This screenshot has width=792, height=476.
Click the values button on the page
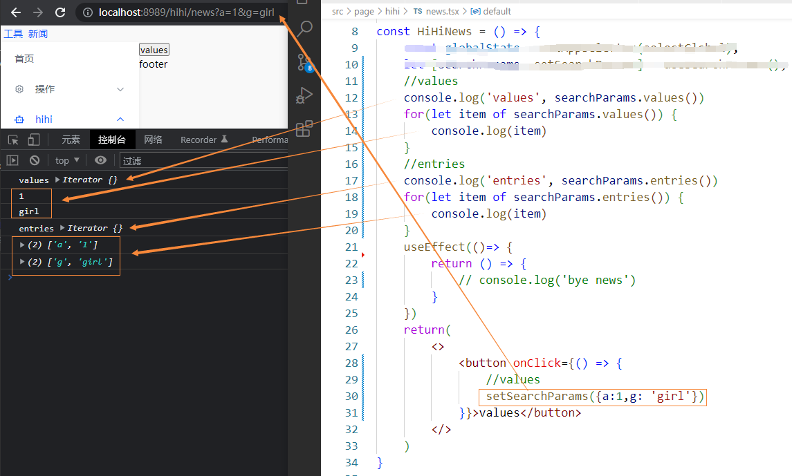coord(154,50)
